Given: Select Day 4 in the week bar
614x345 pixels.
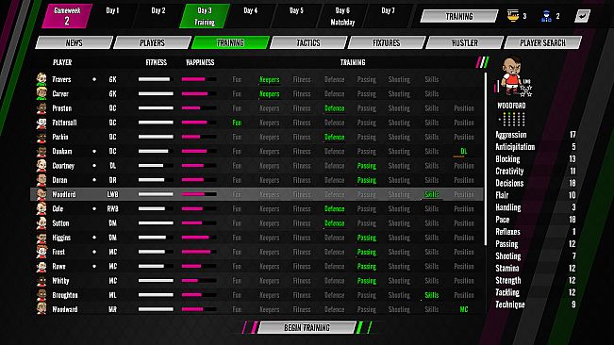Looking at the screenshot, I should pyautogui.click(x=251, y=16).
